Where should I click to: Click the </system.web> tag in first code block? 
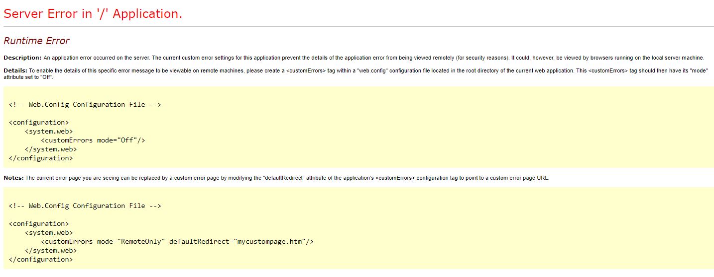[51, 149]
